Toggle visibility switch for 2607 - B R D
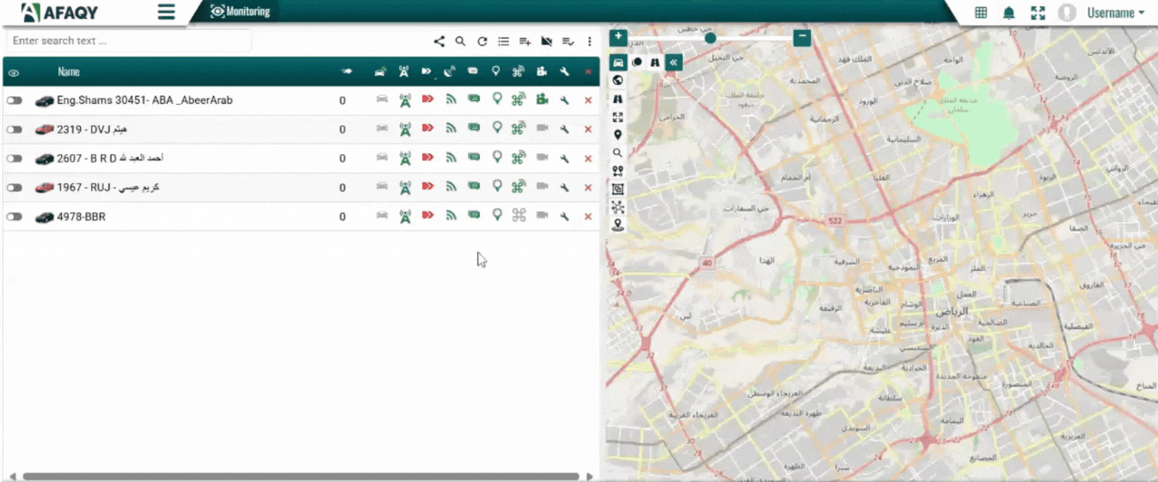The height and width of the screenshot is (482, 1158). [x=14, y=159]
